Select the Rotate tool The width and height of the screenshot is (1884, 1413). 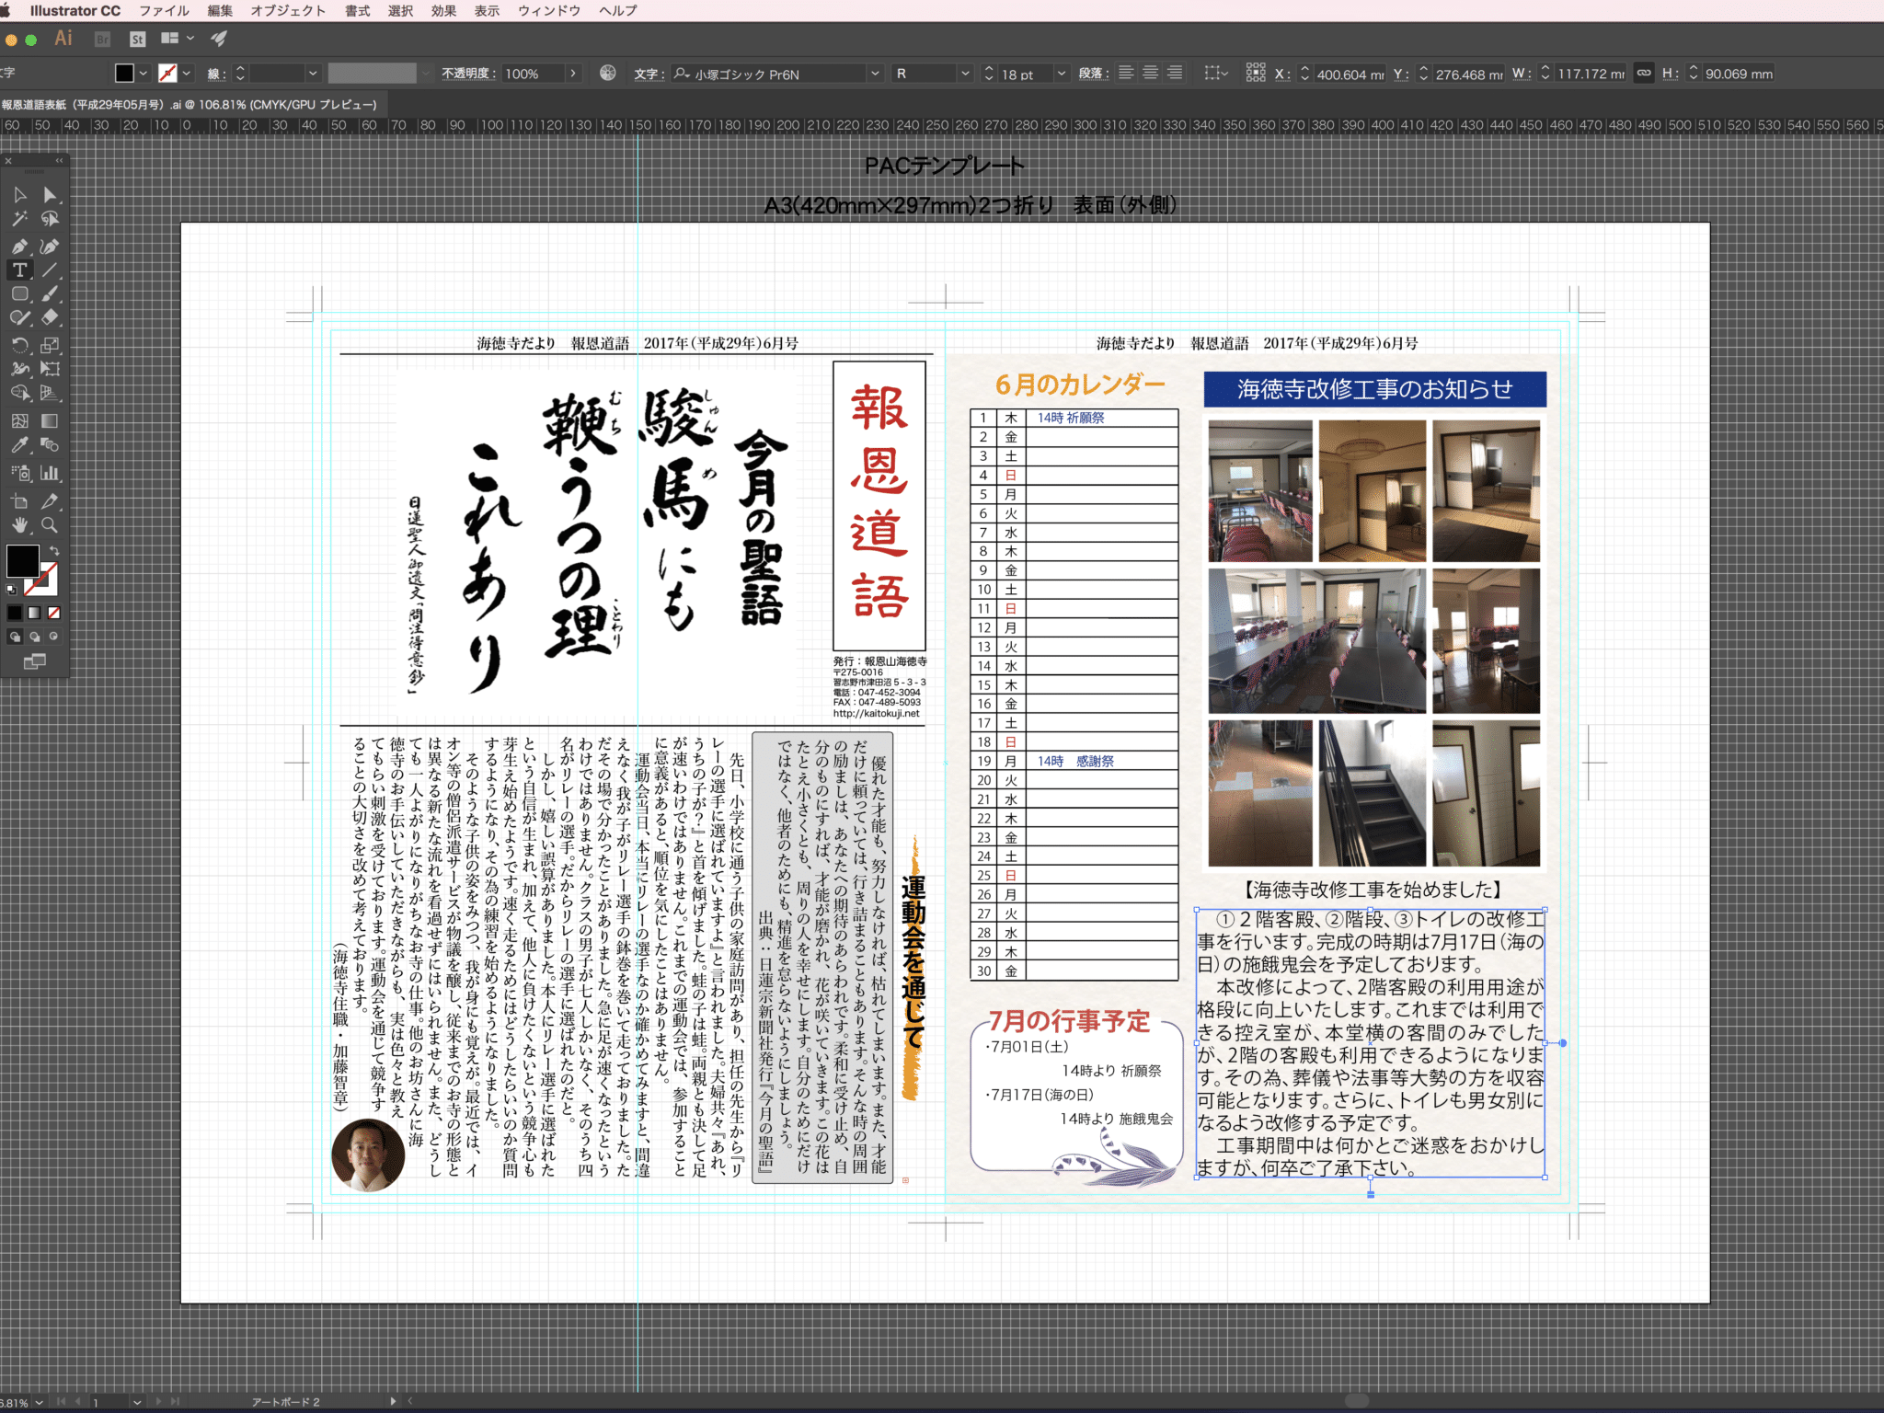click(19, 346)
